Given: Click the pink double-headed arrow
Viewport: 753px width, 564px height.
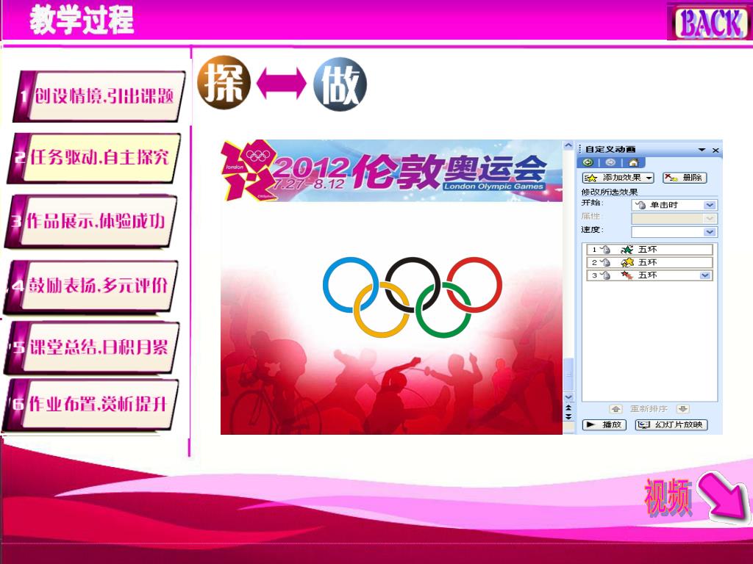Looking at the screenshot, I should point(282,84).
